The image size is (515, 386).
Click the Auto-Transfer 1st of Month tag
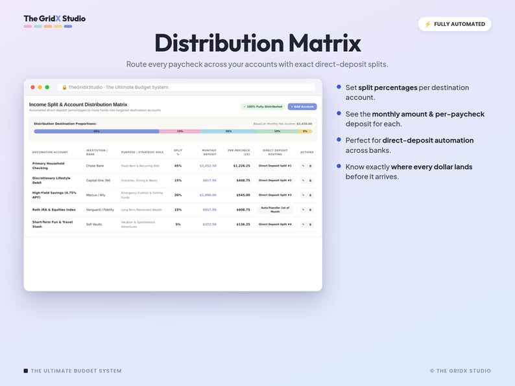[x=275, y=210]
